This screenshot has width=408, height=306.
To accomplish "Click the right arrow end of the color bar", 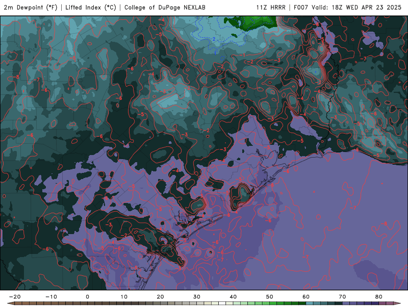I will coord(397,303).
